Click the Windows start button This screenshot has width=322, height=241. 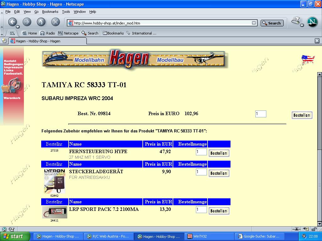pyautogui.click(x=15, y=236)
